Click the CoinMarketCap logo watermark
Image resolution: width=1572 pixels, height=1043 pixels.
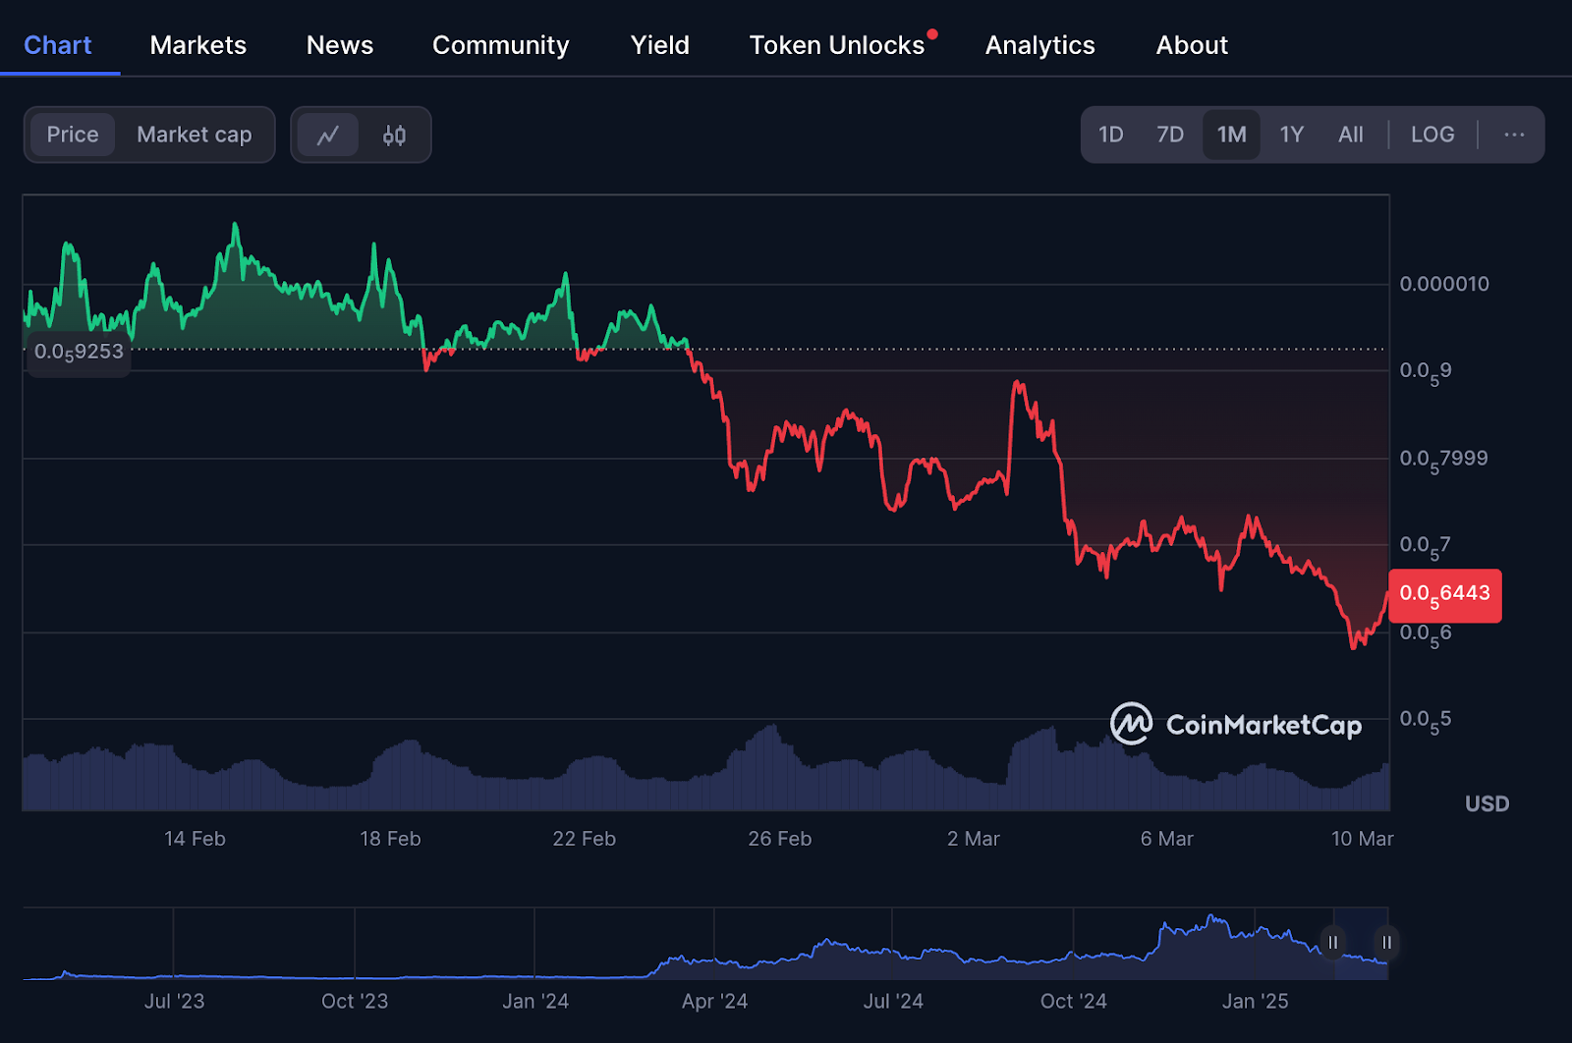(x=1236, y=725)
